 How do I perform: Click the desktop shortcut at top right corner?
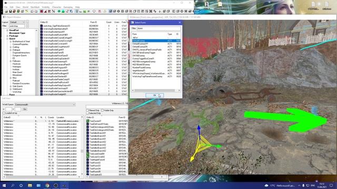[x=326, y=5]
